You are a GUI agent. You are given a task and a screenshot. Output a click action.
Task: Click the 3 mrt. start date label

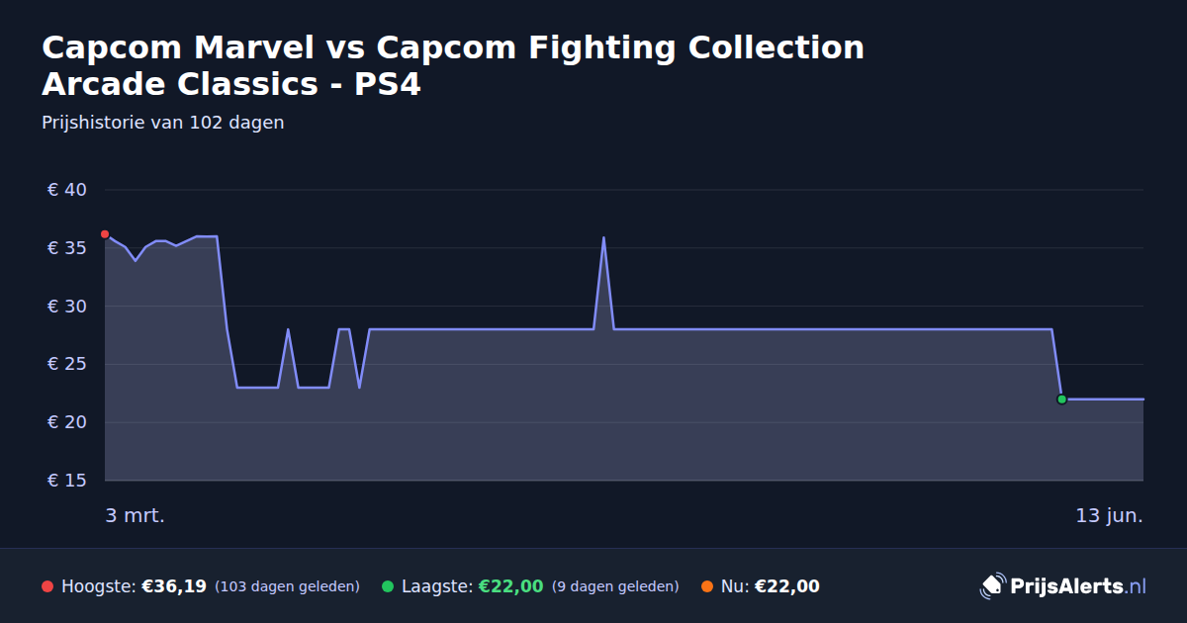136,515
